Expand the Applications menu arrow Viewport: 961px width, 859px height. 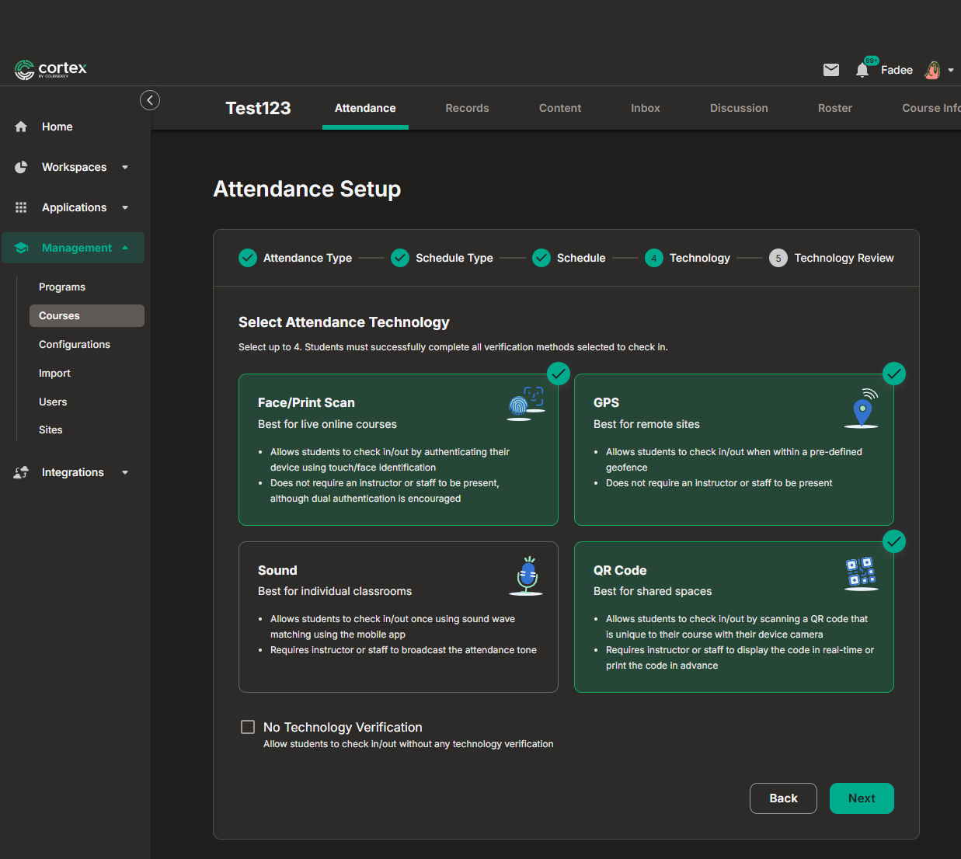point(125,207)
